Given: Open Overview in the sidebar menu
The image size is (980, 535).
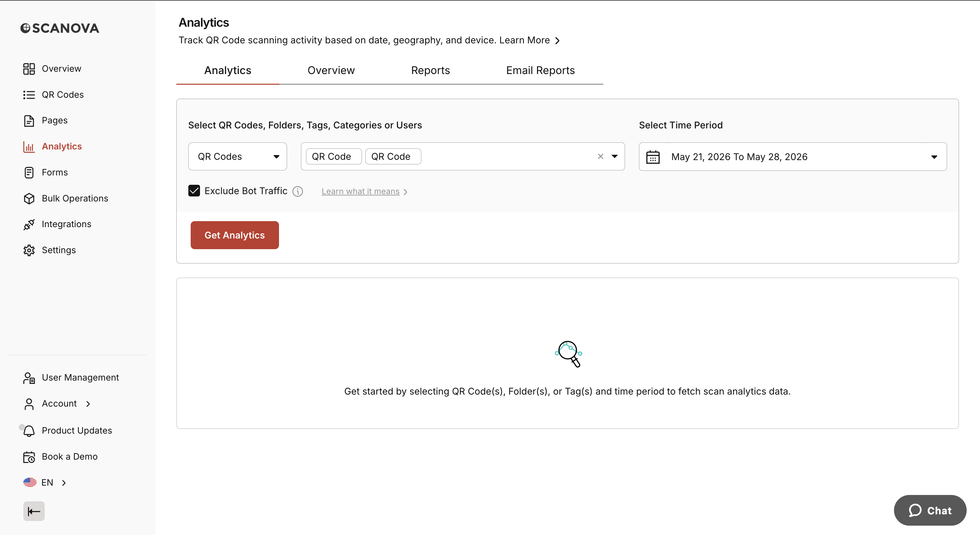Looking at the screenshot, I should pyautogui.click(x=61, y=69).
